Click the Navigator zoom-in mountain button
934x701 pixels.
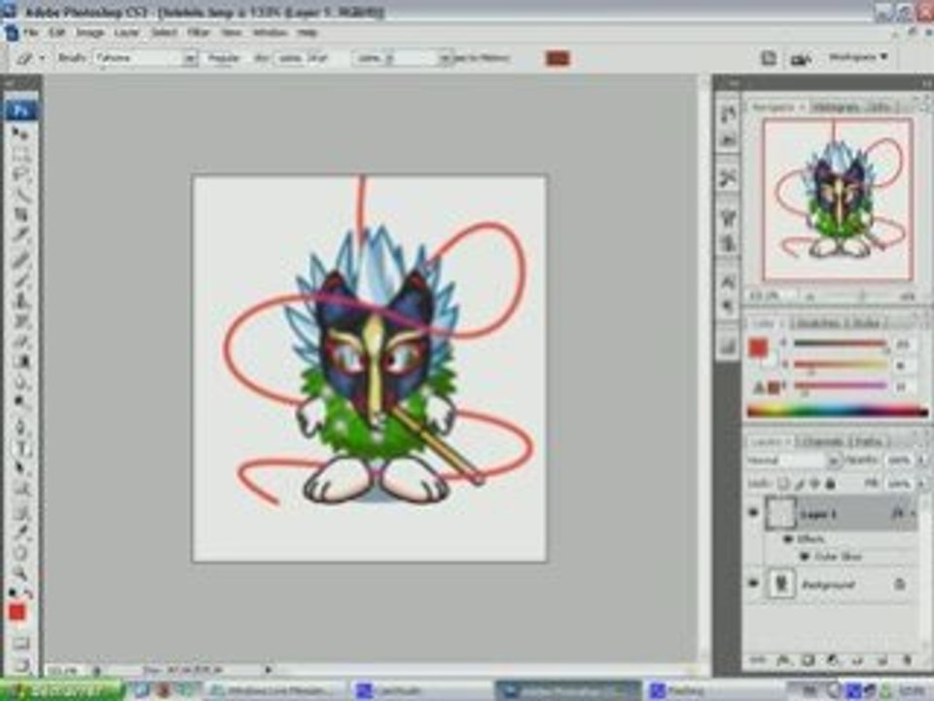pyautogui.click(x=909, y=296)
